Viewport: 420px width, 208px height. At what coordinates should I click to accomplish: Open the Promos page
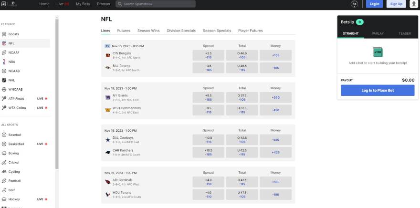[x=104, y=4]
